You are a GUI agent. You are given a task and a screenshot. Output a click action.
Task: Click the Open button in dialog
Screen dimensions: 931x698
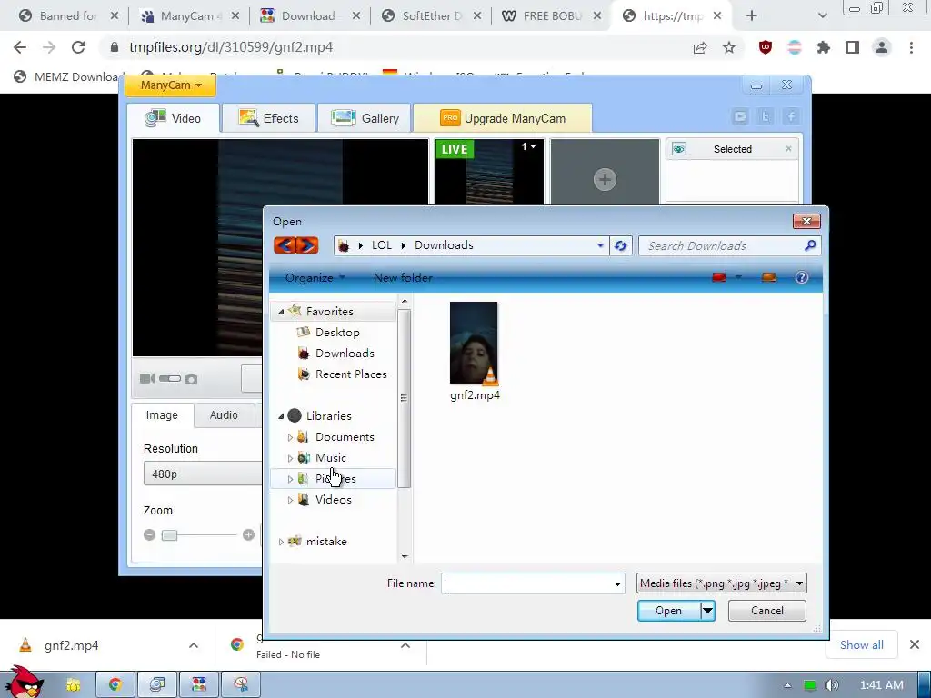[x=668, y=611]
